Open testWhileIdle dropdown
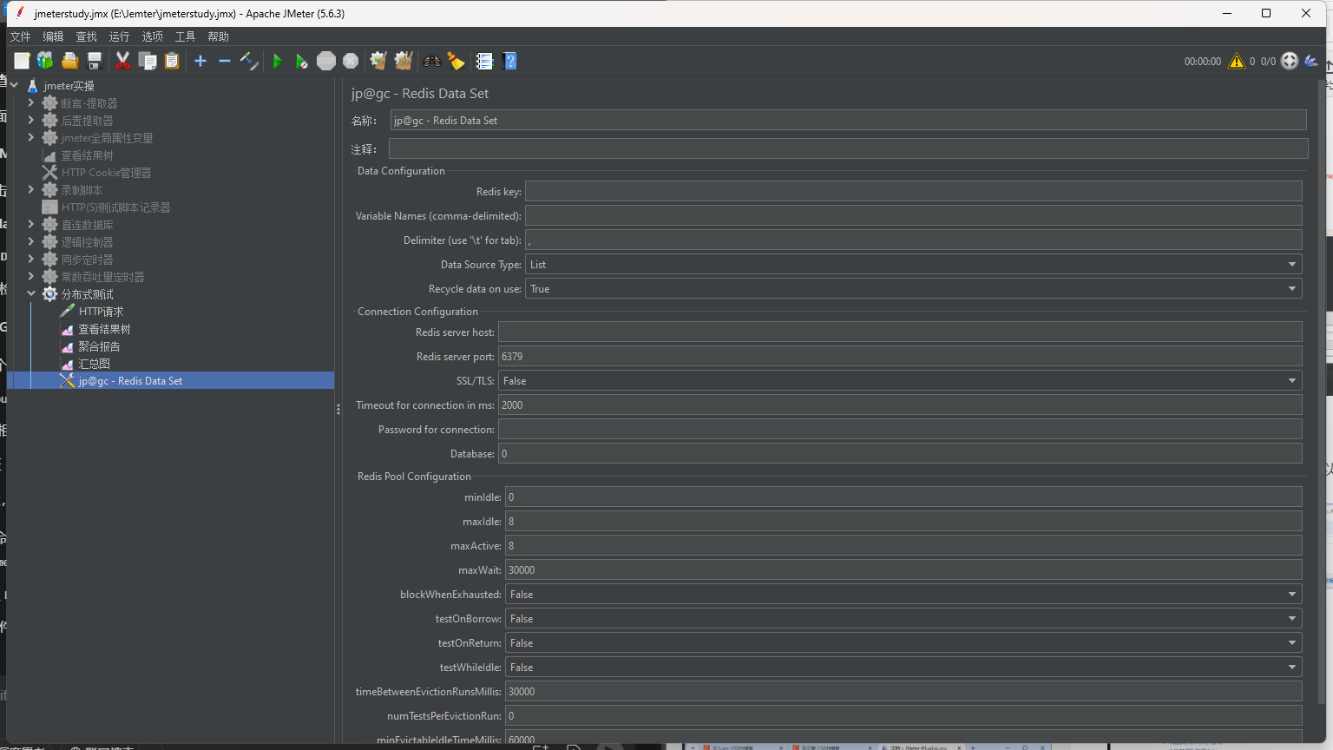This screenshot has height=750, width=1333. [x=903, y=668]
